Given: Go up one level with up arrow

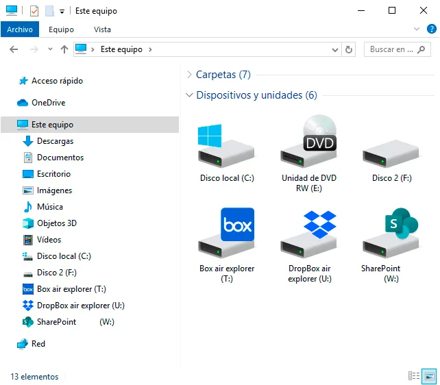Looking at the screenshot, I should [x=64, y=49].
